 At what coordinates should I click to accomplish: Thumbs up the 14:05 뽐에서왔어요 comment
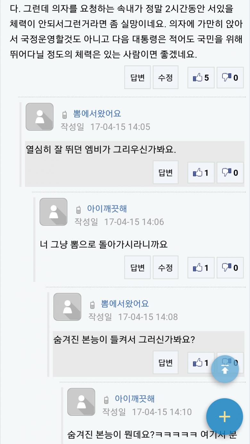click(x=201, y=173)
